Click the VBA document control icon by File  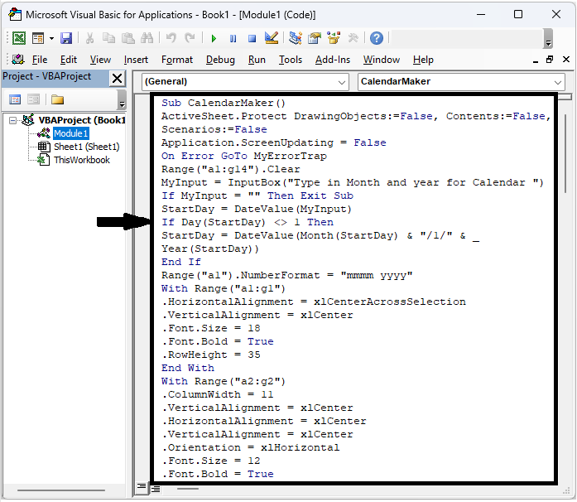(x=17, y=60)
